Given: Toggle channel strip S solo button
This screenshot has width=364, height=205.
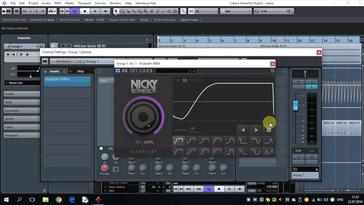Looking at the screenshot, I should pyautogui.click(x=312, y=82).
